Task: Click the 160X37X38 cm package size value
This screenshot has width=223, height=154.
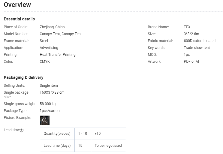Action: (x=52, y=92)
